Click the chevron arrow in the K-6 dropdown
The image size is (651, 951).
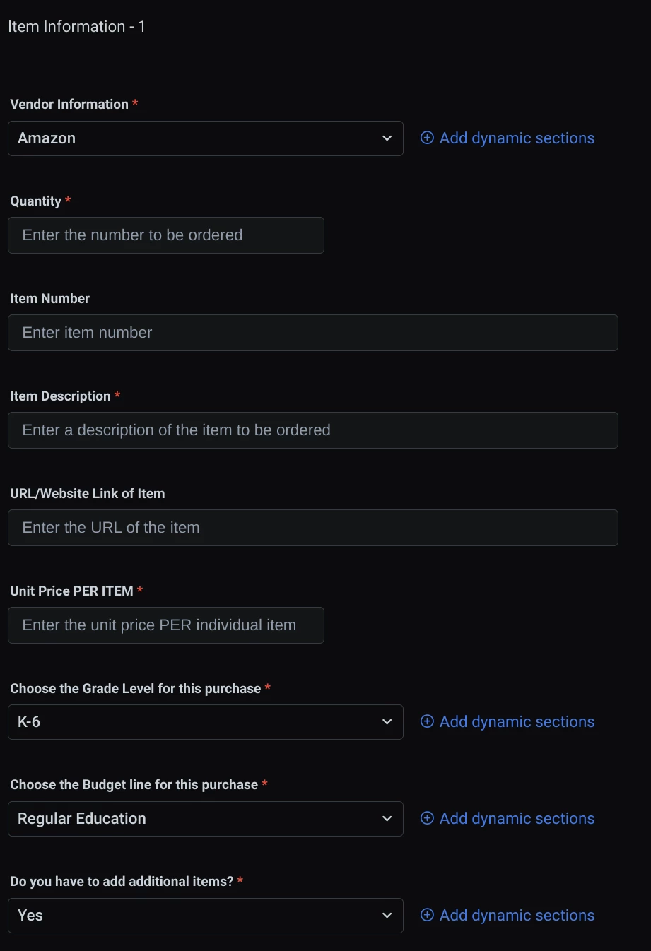(x=387, y=722)
